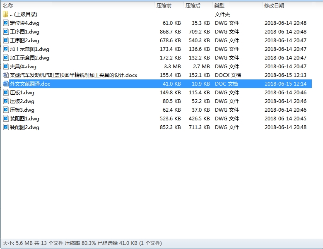Select the icon beside 加工示意图1.dwg
323x249 pixels.
point(6,49)
